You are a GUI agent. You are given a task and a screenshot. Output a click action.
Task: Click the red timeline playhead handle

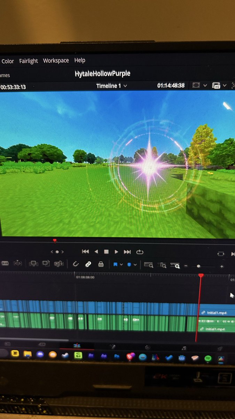point(201,276)
